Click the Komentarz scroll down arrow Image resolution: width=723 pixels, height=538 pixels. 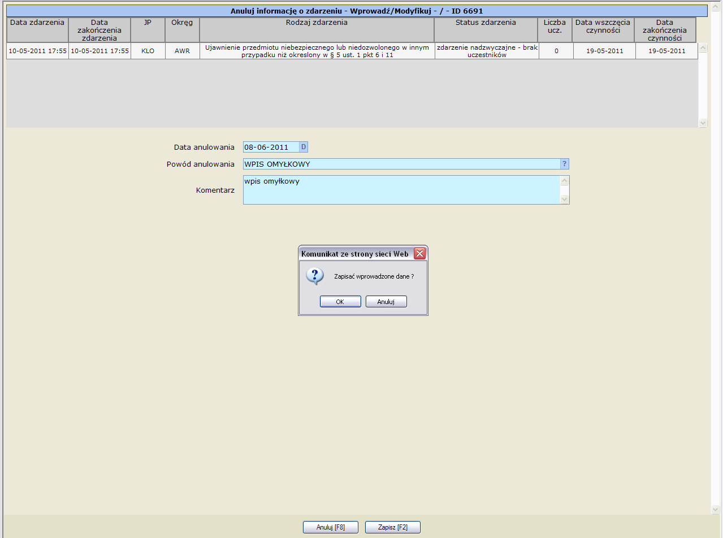564,199
